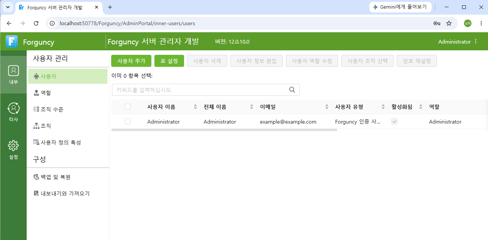This screenshot has height=240, width=488.
Task: Click the horizontal scrollbar under the table
Action: (224, 130)
